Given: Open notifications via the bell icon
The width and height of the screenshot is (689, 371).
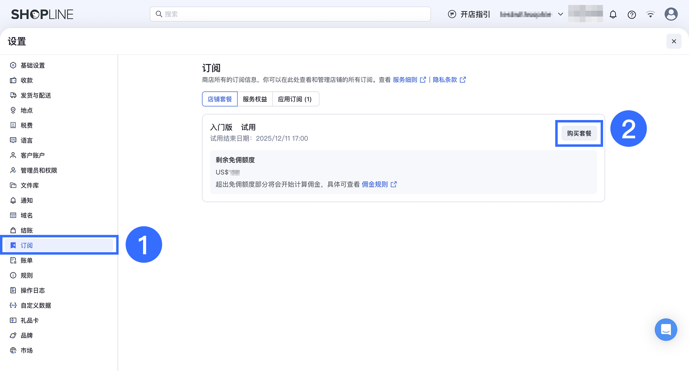Looking at the screenshot, I should coord(613,14).
